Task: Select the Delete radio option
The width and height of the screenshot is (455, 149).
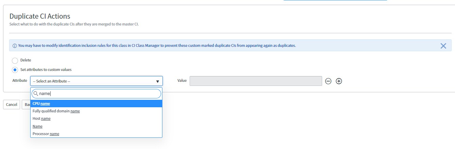Action: [x=15, y=60]
